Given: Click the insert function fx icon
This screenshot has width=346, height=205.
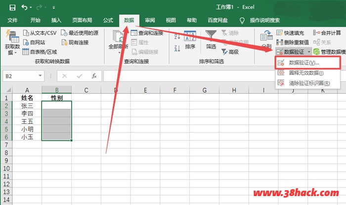Looking at the screenshot, I should [x=94, y=76].
